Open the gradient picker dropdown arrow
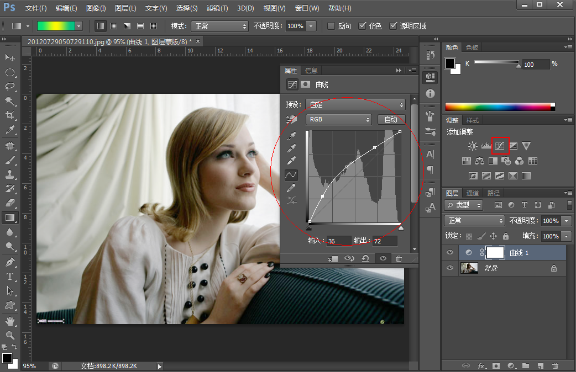Image resolution: width=576 pixels, height=372 pixels. [78, 26]
